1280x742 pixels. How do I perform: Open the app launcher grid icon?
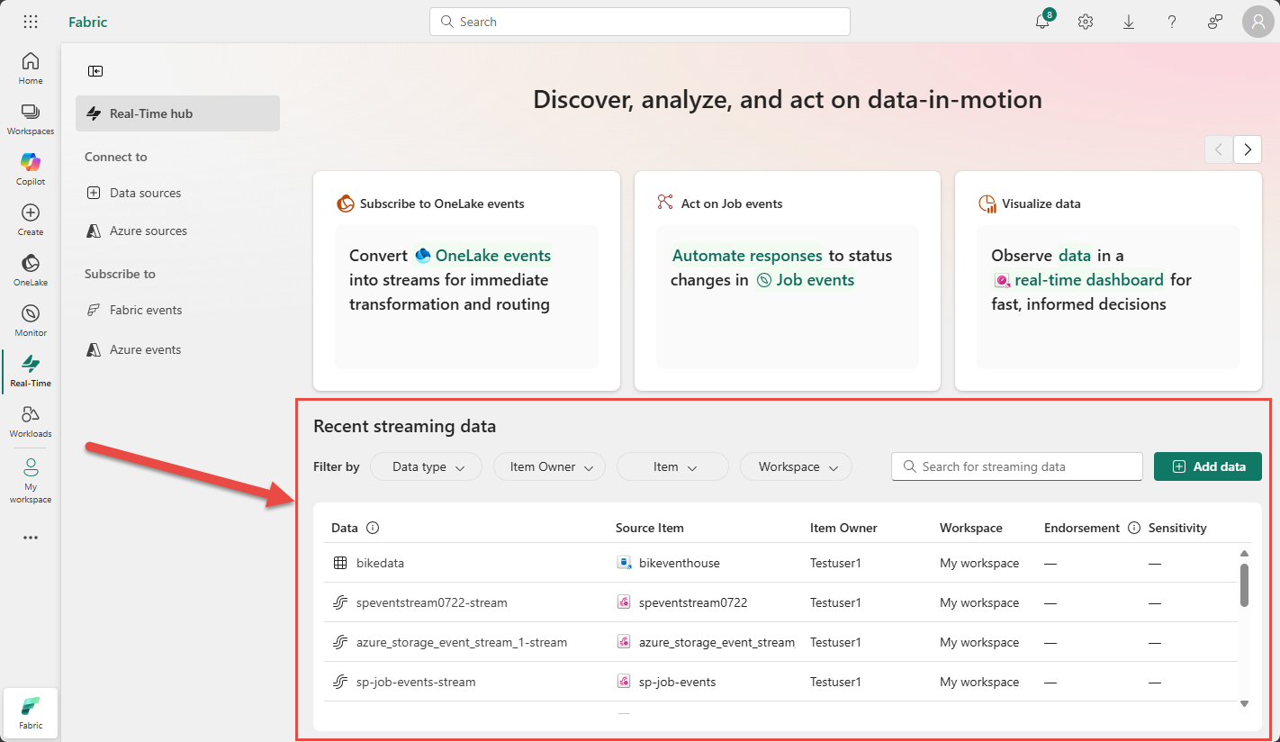(x=31, y=23)
